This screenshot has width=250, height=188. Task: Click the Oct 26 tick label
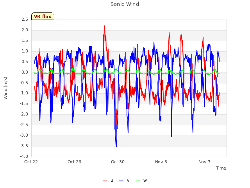click(x=74, y=162)
